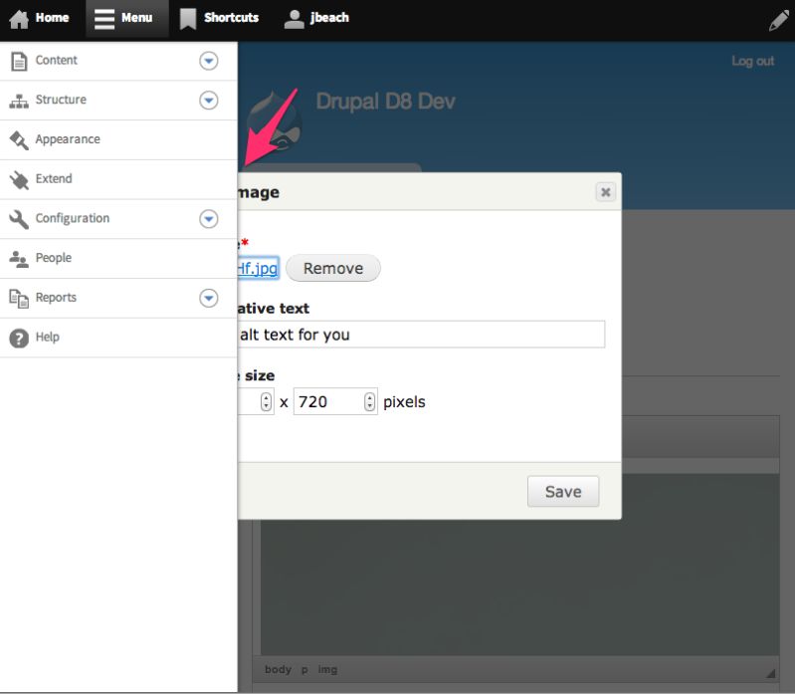Viewport: 795px width, 694px height.
Task: Open the Appearance menu item
Action: click(x=68, y=139)
